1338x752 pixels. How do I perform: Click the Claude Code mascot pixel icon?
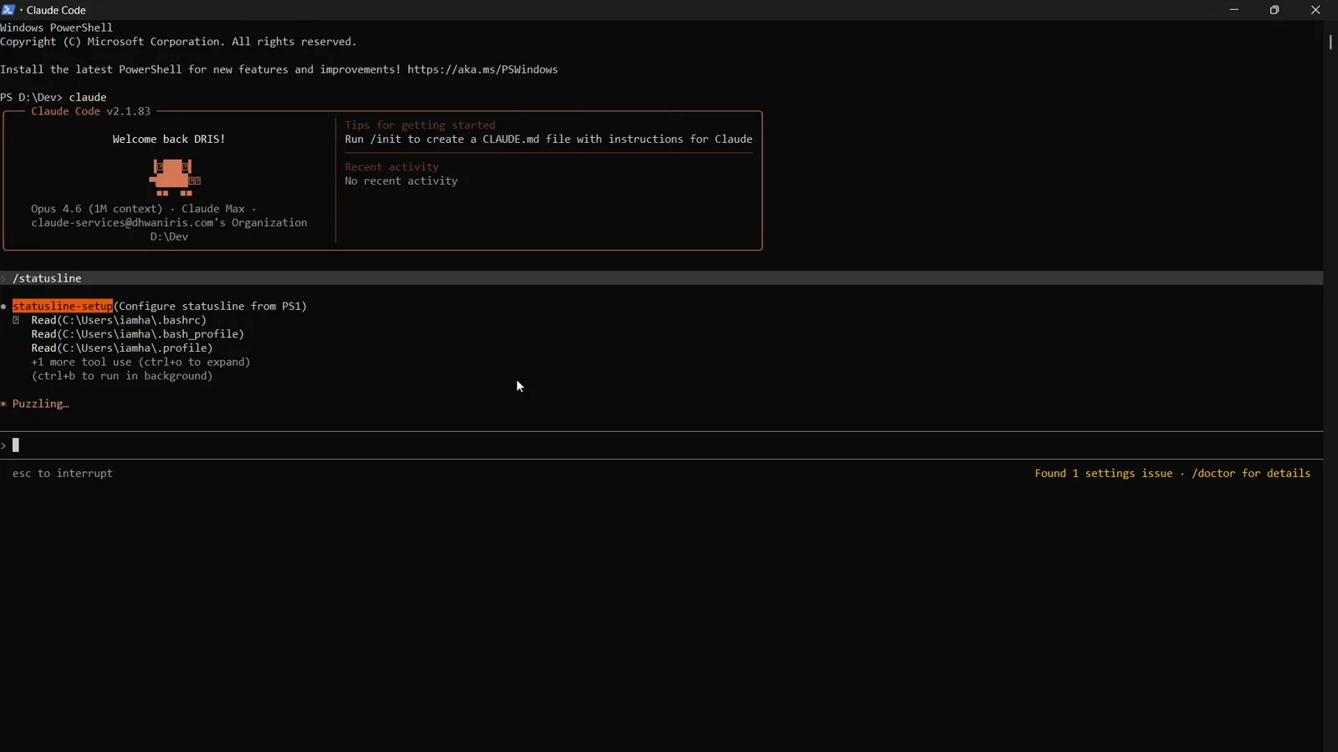(x=175, y=177)
